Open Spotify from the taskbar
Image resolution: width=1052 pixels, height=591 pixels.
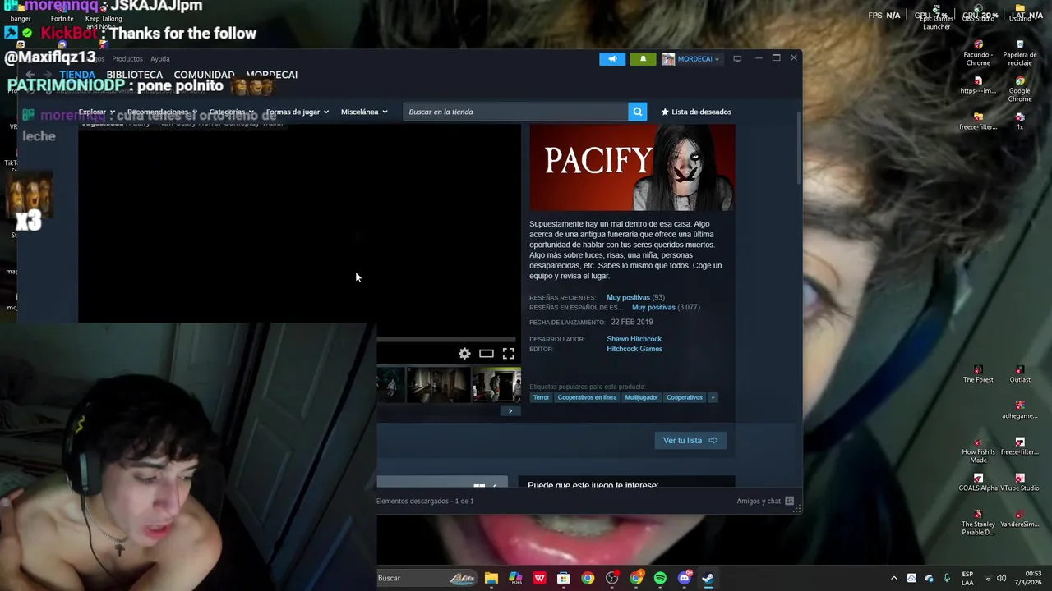[660, 578]
